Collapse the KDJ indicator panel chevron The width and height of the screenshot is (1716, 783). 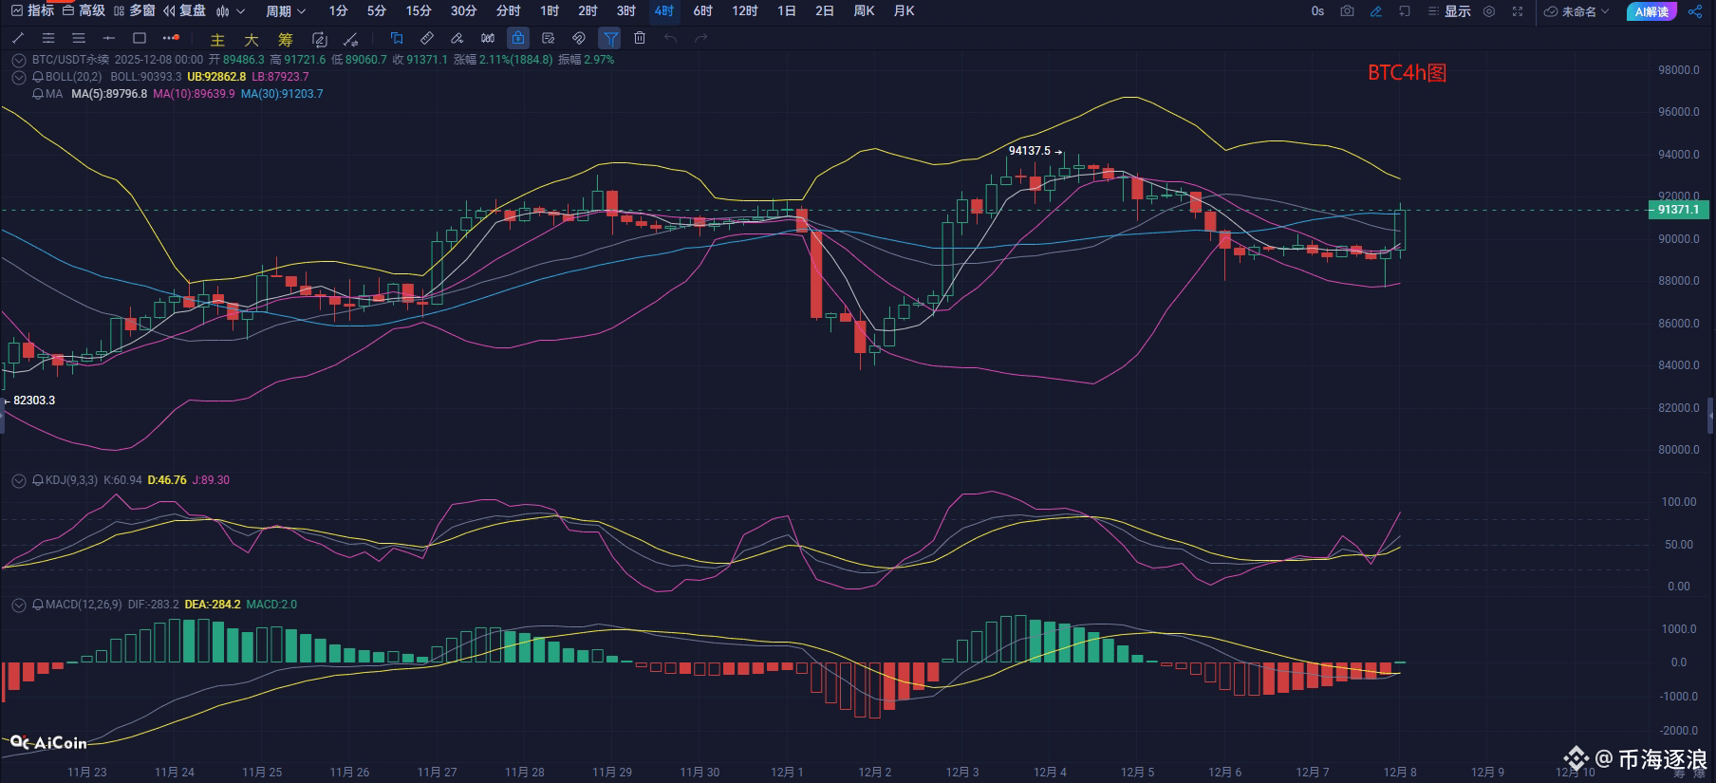pos(18,481)
